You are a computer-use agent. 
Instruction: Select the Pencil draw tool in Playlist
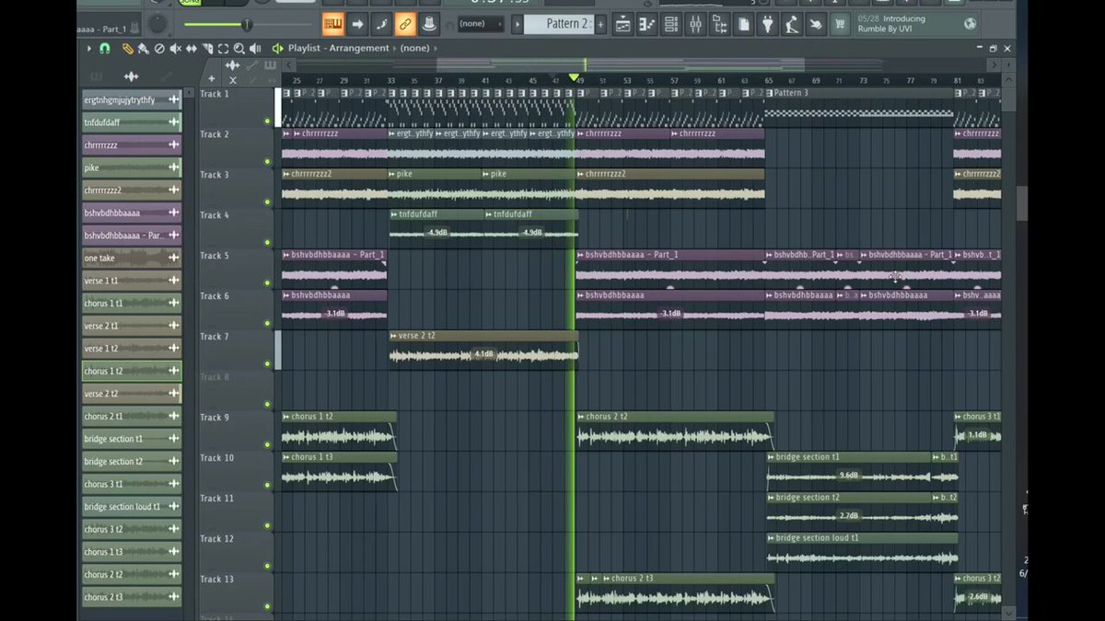click(x=128, y=48)
